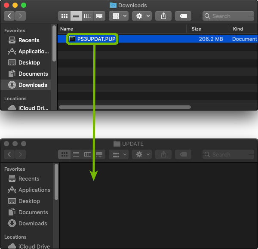Click Share button in Downloads window
This screenshot has height=249, width=258.
163,16
